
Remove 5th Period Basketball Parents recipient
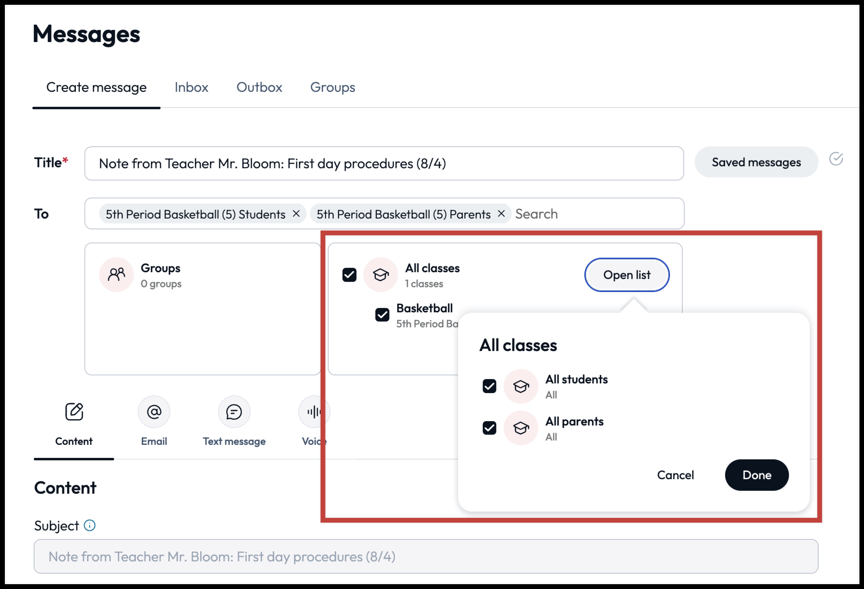[501, 214]
